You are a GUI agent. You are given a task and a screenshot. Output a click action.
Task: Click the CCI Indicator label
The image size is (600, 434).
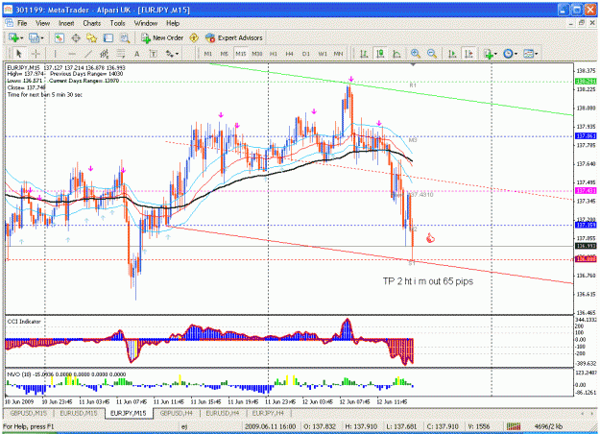pos(24,322)
